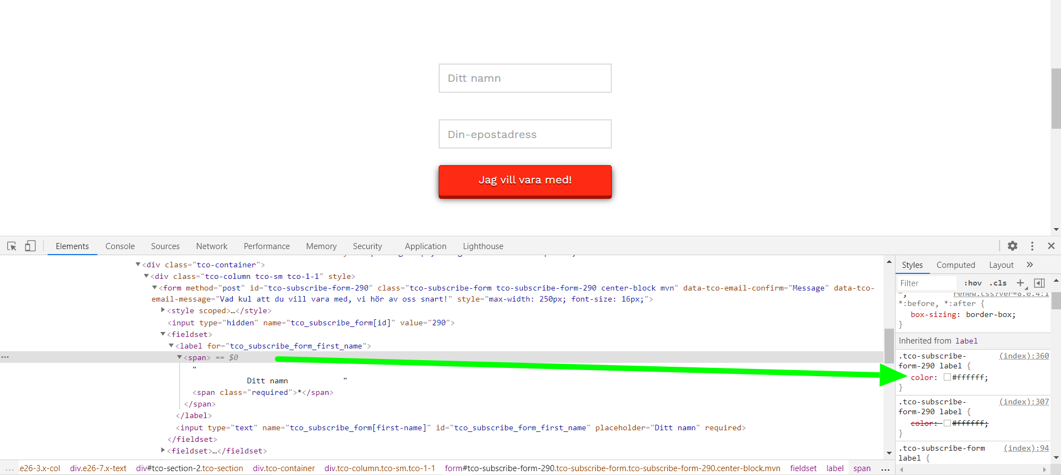Screen dimensions: 1061x475
Task: Select the Elements tab
Action: point(72,246)
